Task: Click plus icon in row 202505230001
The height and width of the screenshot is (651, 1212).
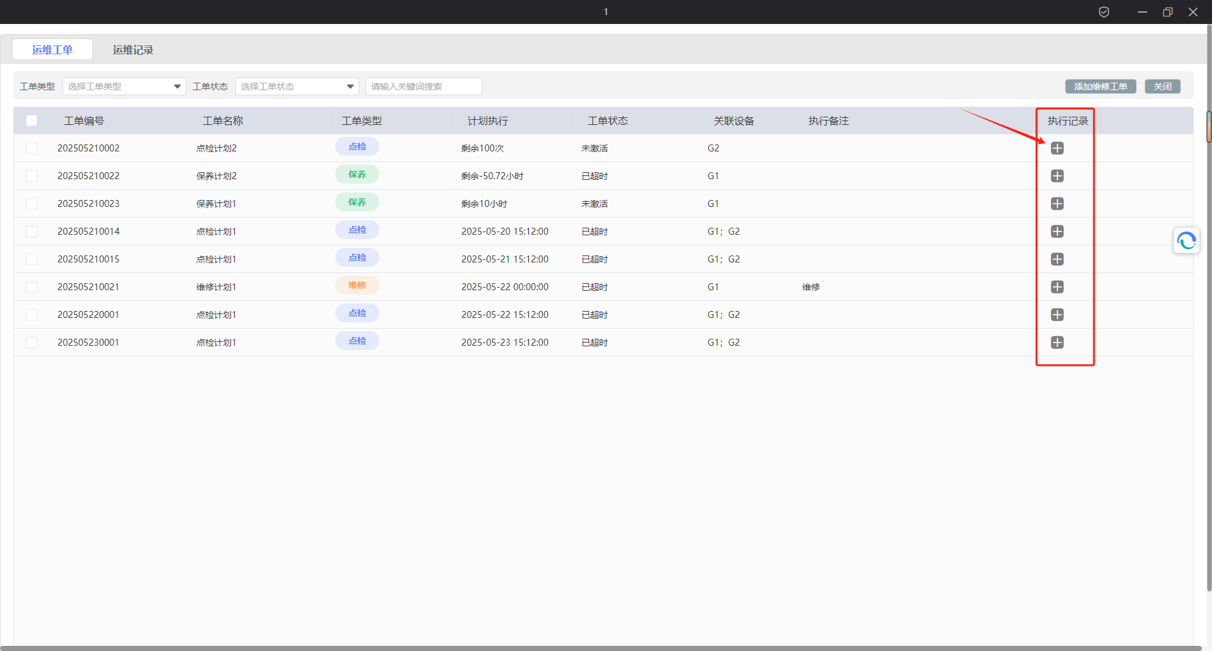Action: [x=1057, y=343]
